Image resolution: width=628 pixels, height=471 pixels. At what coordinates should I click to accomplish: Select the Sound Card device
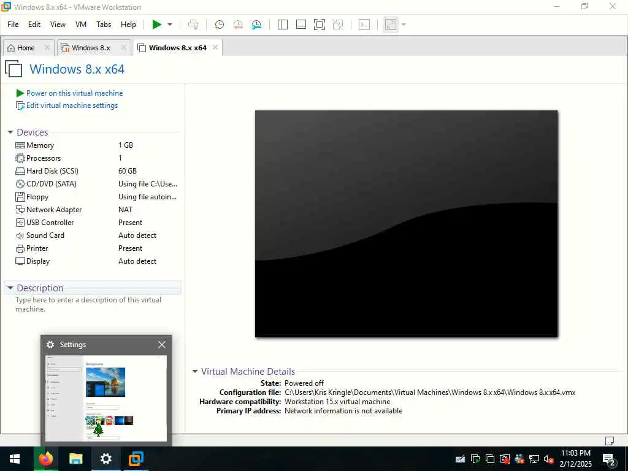96,235
